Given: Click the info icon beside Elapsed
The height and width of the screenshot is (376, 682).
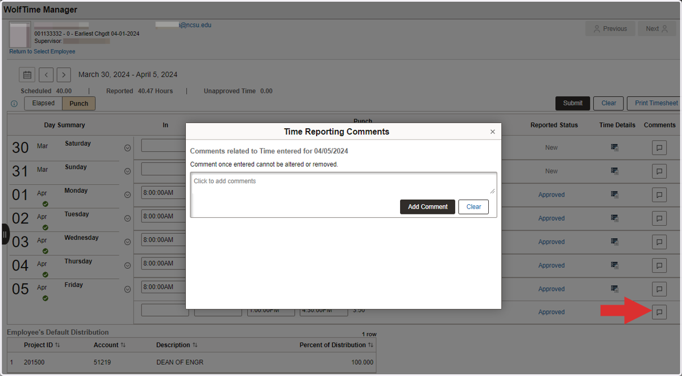Looking at the screenshot, I should (14, 104).
